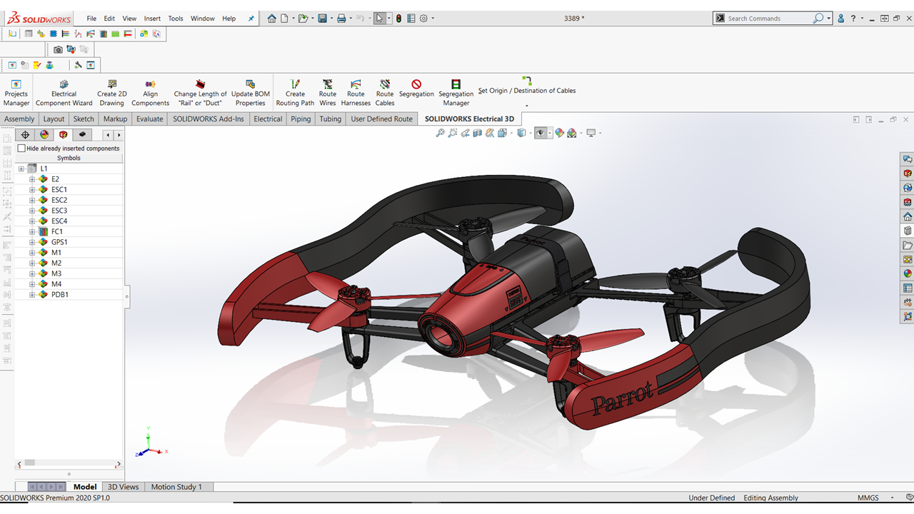Launch Electrical Component Wizard
Screen dimensions: 914x514
coord(64,93)
